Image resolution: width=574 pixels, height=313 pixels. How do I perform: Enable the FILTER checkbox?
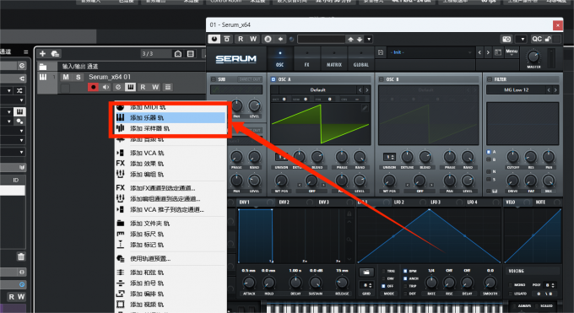click(x=489, y=79)
